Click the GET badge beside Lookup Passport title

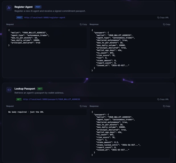click(40, 89)
